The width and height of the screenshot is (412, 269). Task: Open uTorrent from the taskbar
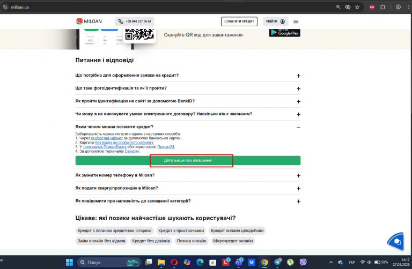(290, 262)
